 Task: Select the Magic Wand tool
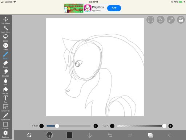tap(5, 29)
